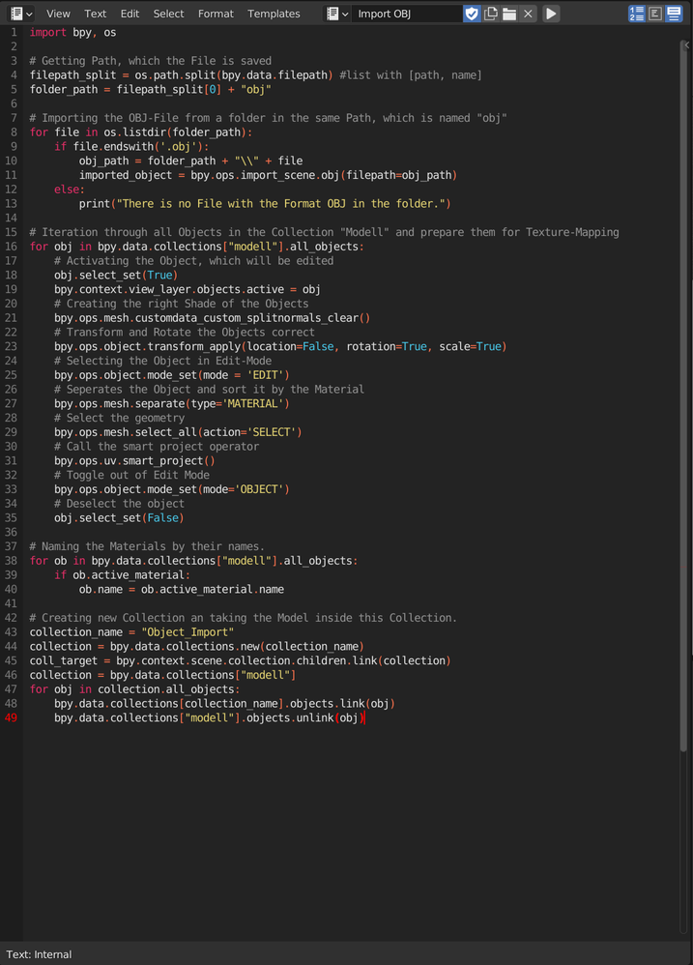Screen dimensions: 693x965
Task: Open the Format menu
Action: 215,13
